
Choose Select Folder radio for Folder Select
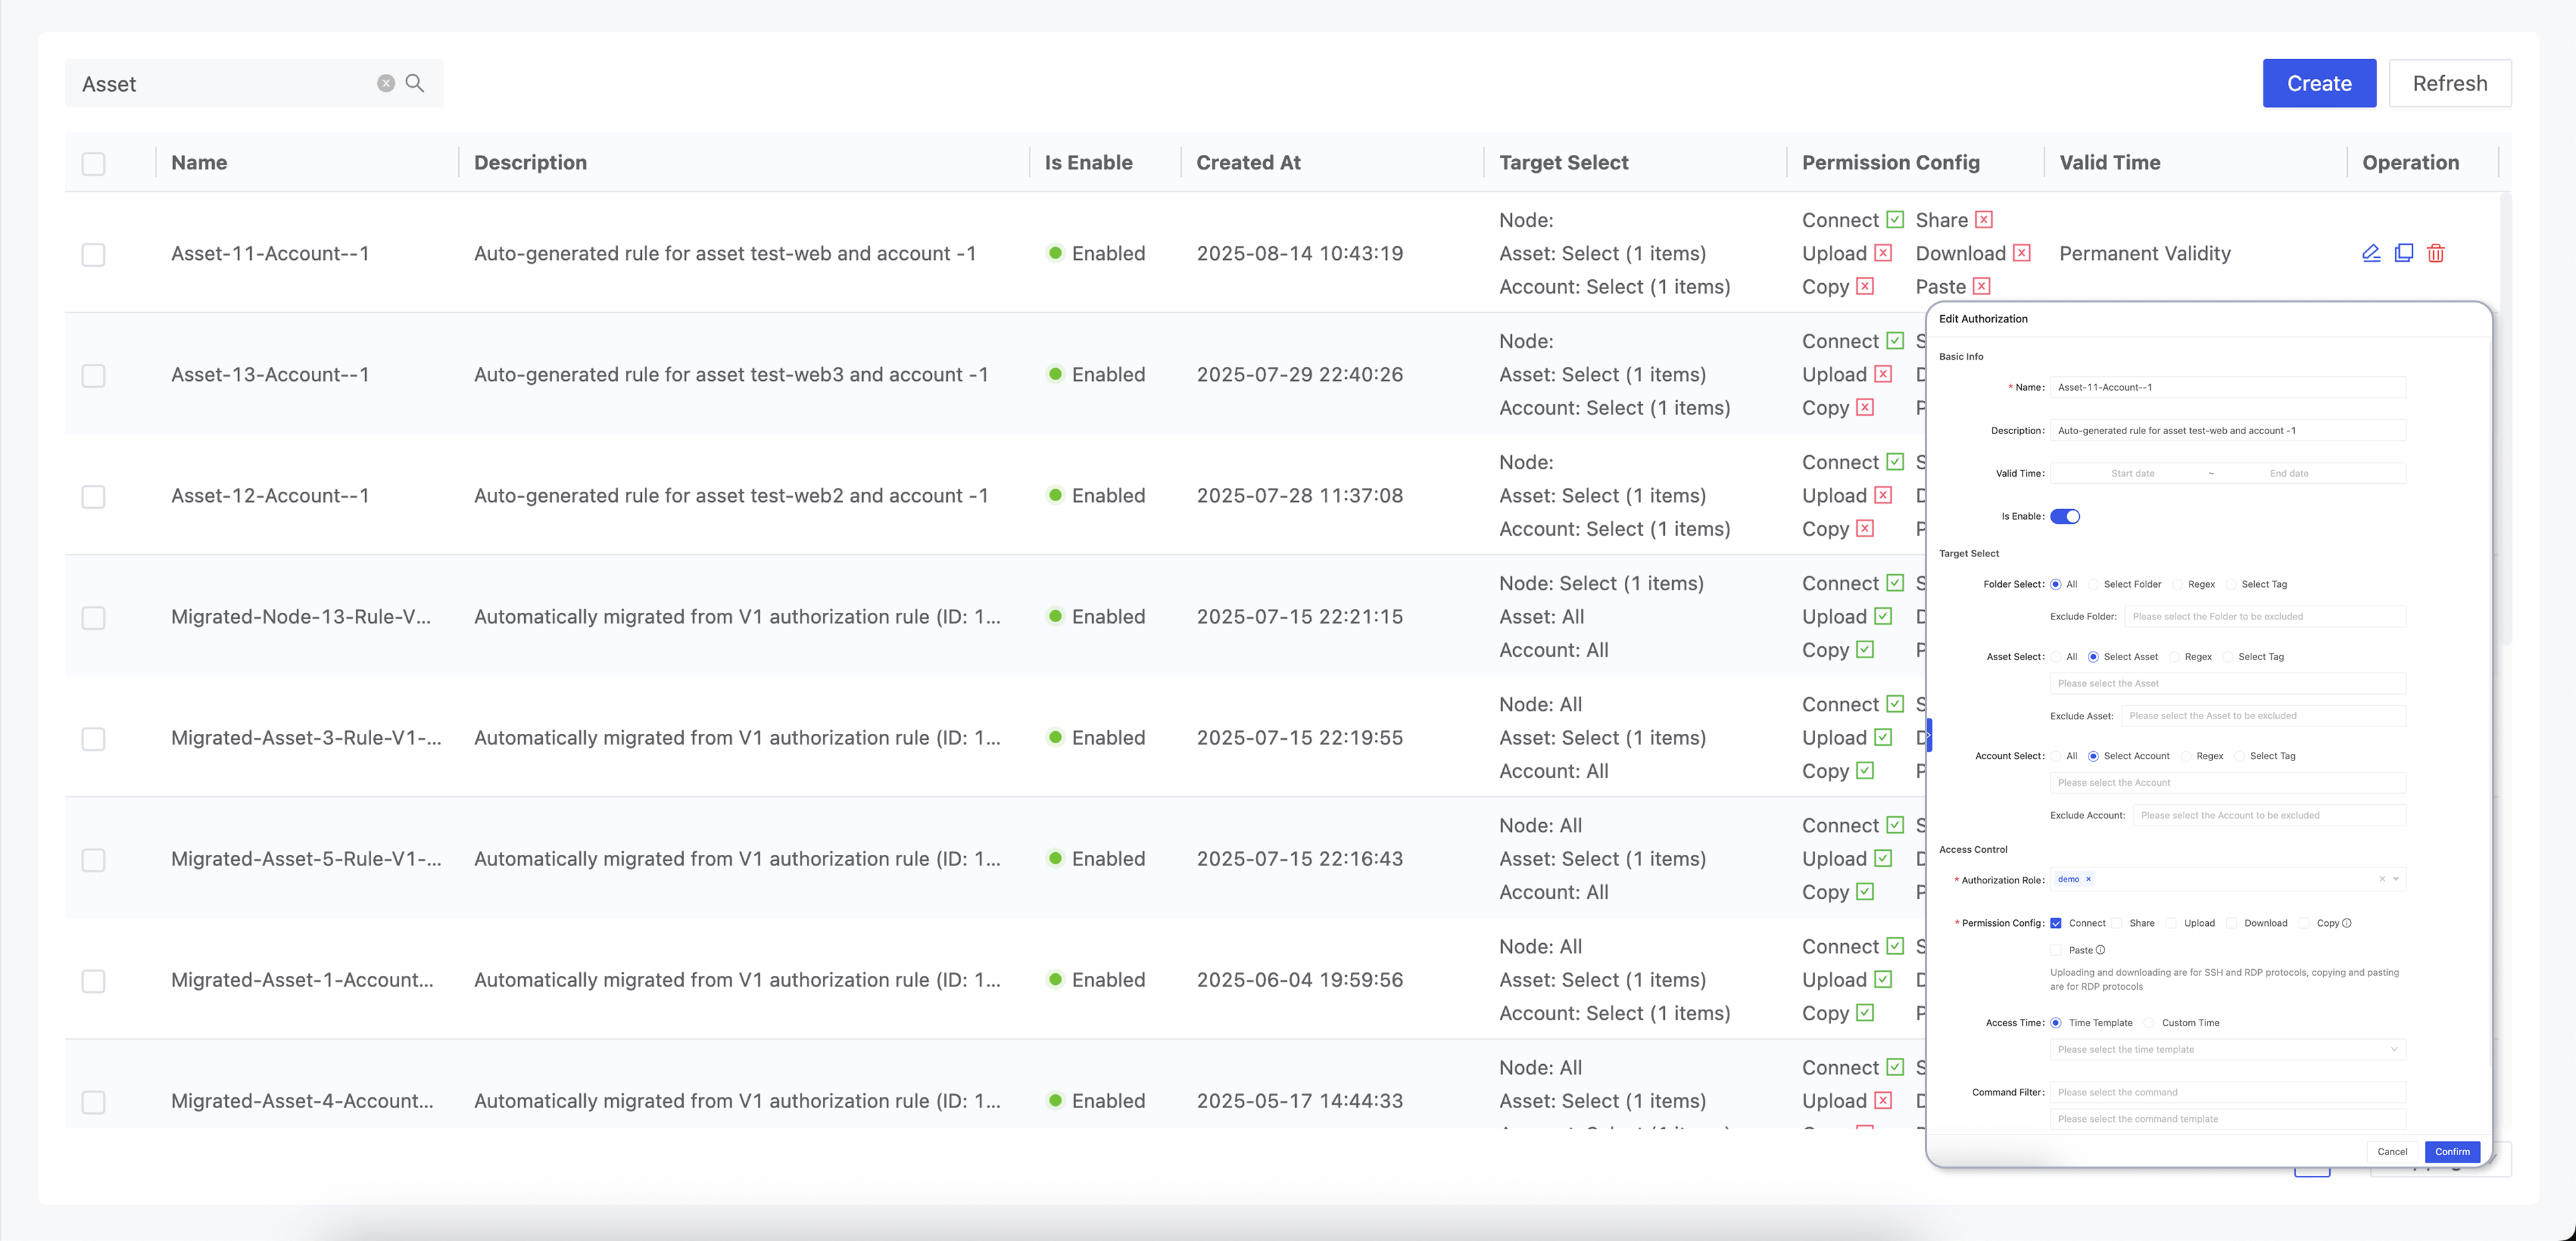click(2093, 584)
